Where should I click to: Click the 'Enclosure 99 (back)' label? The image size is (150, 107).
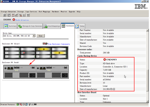[11, 63]
